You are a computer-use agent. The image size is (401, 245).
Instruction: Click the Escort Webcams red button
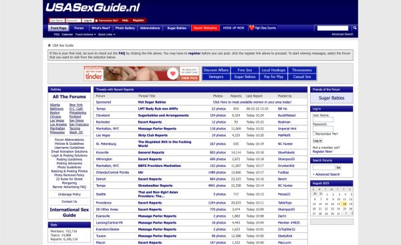[x=205, y=28]
